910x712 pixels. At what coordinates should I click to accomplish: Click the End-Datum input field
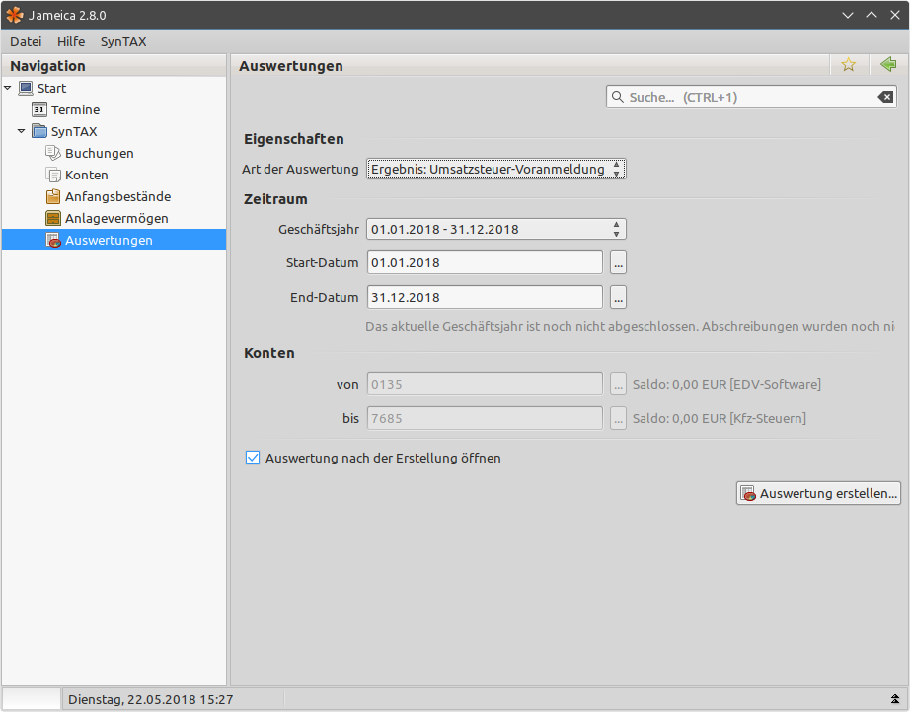(x=485, y=298)
